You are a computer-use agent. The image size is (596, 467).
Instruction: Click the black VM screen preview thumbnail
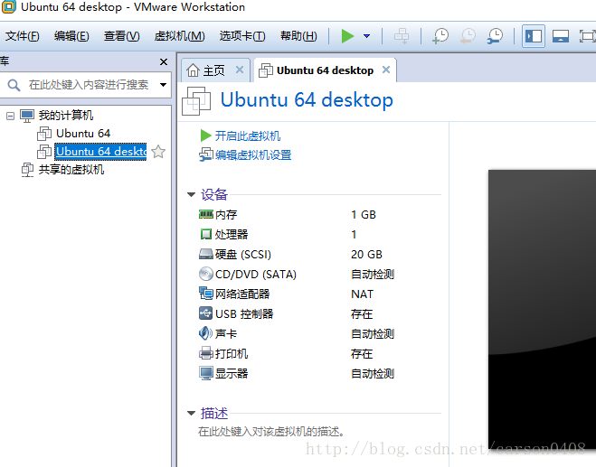pyautogui.click(x=542, y=312)
